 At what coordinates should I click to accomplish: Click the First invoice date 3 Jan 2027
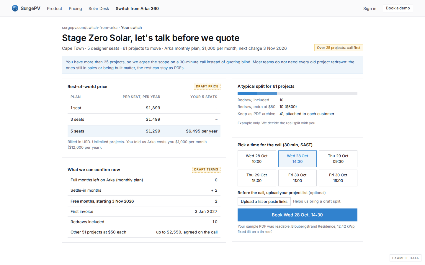coord(206,211)
